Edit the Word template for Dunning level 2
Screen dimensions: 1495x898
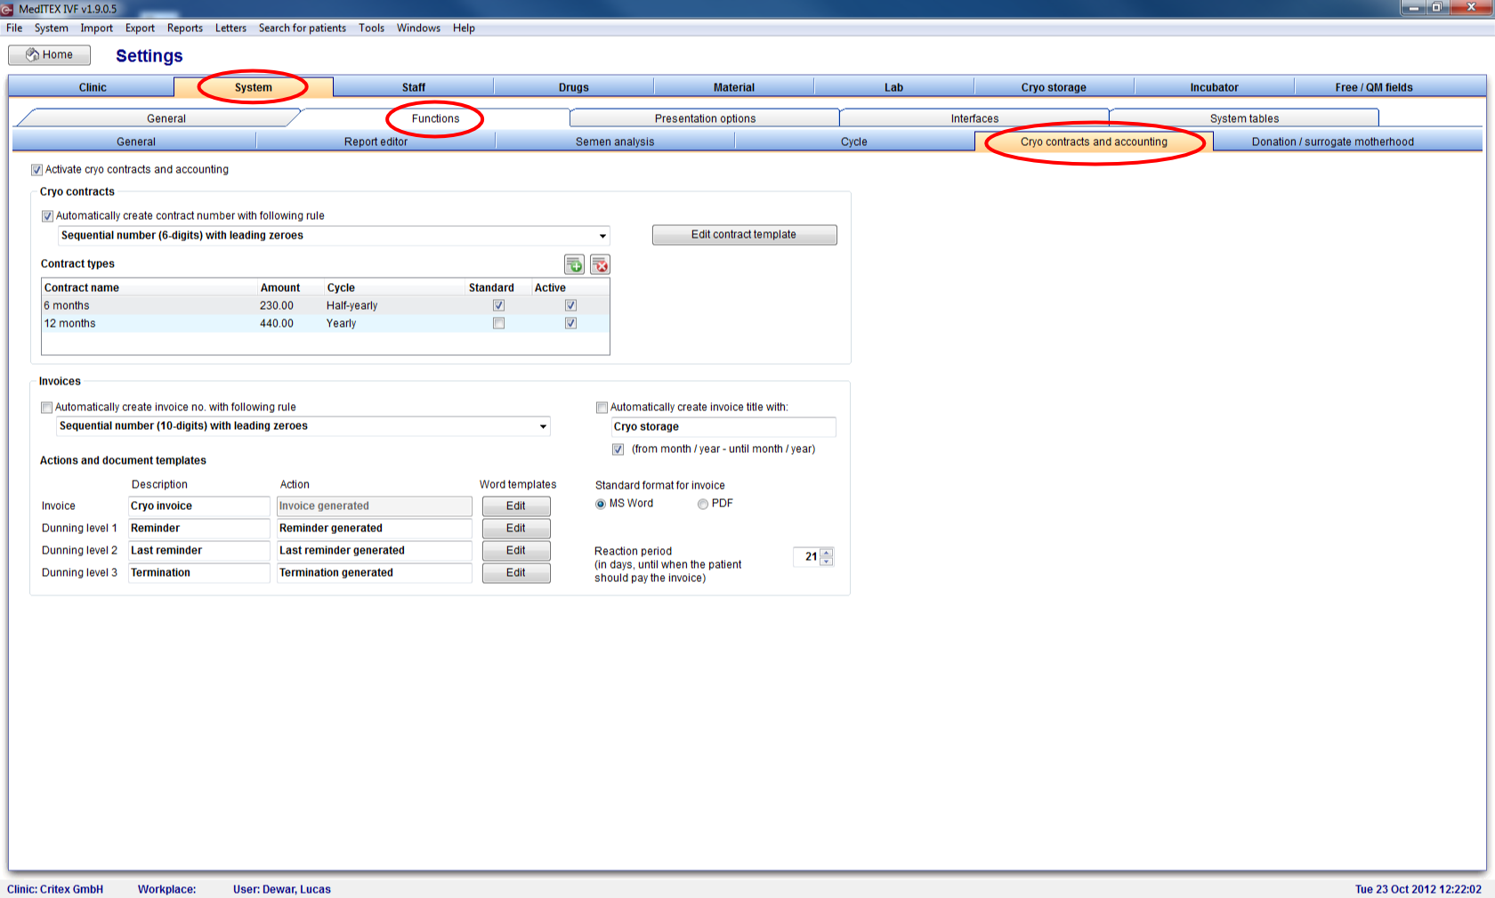pos(516,551)
